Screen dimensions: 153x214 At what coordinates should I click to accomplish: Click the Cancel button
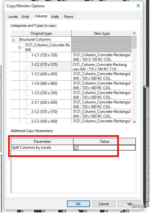[104, 204]
